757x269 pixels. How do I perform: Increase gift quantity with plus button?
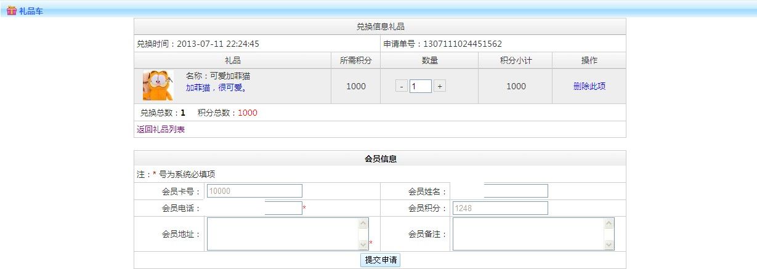tap(439, 87)
